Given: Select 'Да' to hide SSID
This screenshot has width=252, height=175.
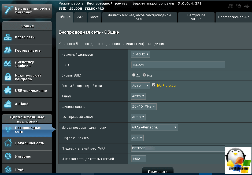Looking at the screenshot, I should point(134,75).
